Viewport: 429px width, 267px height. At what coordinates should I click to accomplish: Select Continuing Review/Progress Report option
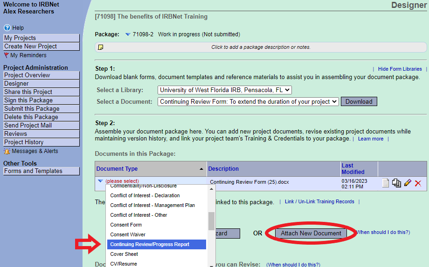point(157,244)
